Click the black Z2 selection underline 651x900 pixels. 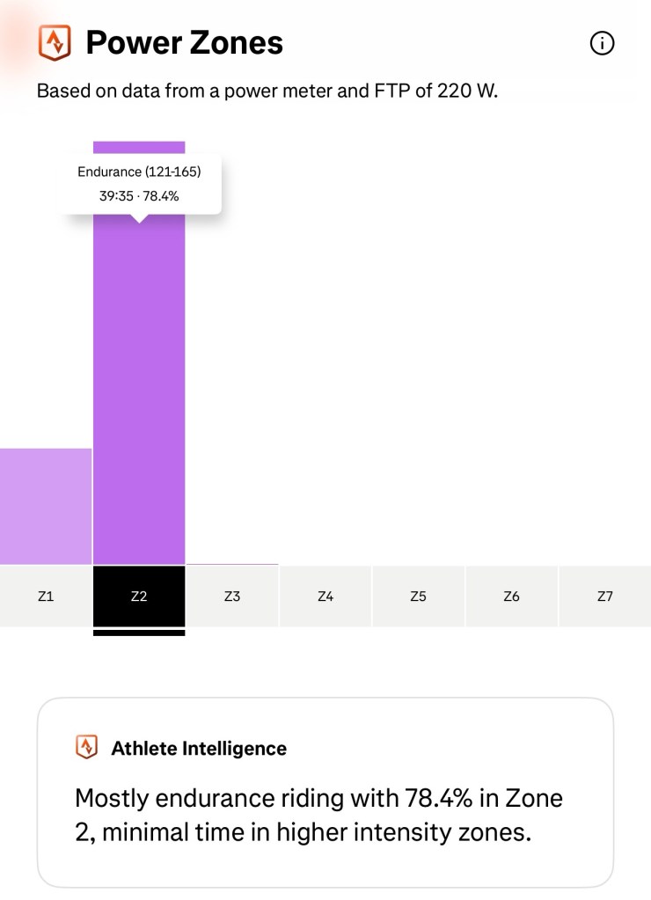point(139,633)
